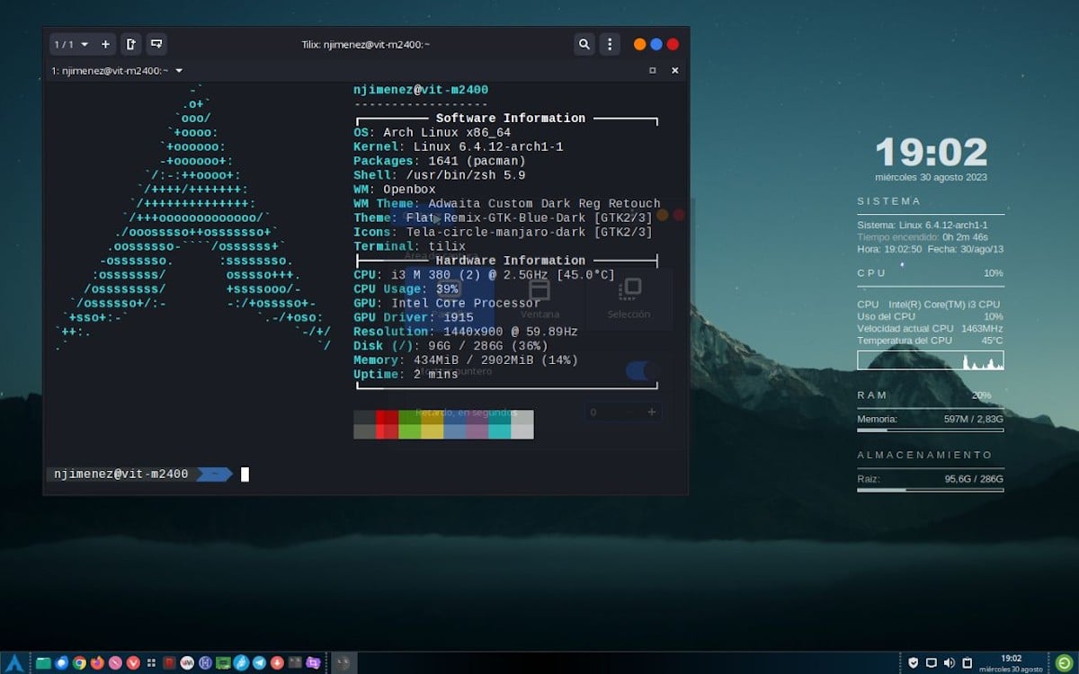The image size is (1079, 674).
Task: Open the Tilix search (magnifier) button
Action: [584, 44]
